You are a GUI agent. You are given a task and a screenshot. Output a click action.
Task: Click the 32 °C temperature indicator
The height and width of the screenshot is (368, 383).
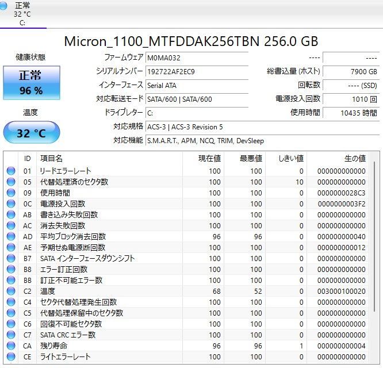[32, 132]
